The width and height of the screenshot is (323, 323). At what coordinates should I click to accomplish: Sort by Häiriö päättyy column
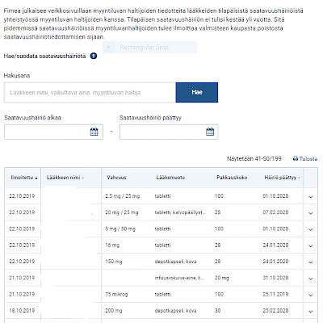coord(282,178)
